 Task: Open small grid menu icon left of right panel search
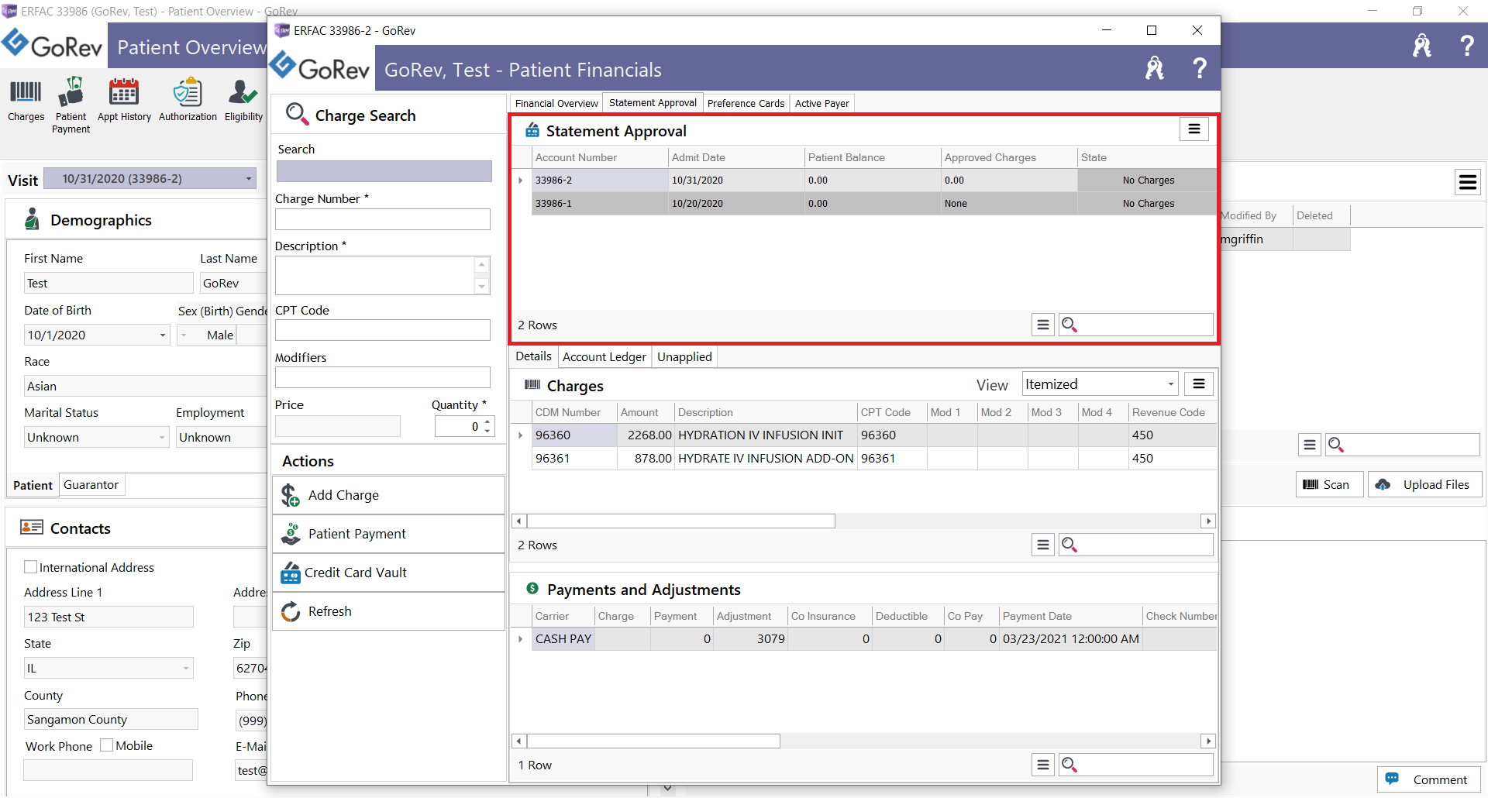pyautogui.click(x=1310, y=444)
